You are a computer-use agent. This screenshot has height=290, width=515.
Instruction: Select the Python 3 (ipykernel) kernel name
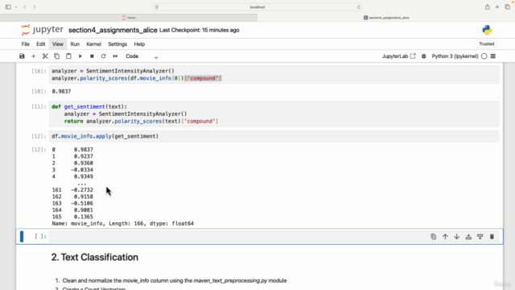click(455, 56)
